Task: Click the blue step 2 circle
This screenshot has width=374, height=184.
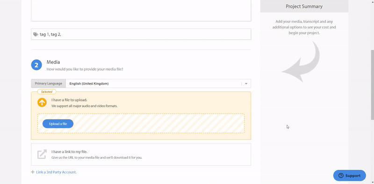Action: click(36, 65)
